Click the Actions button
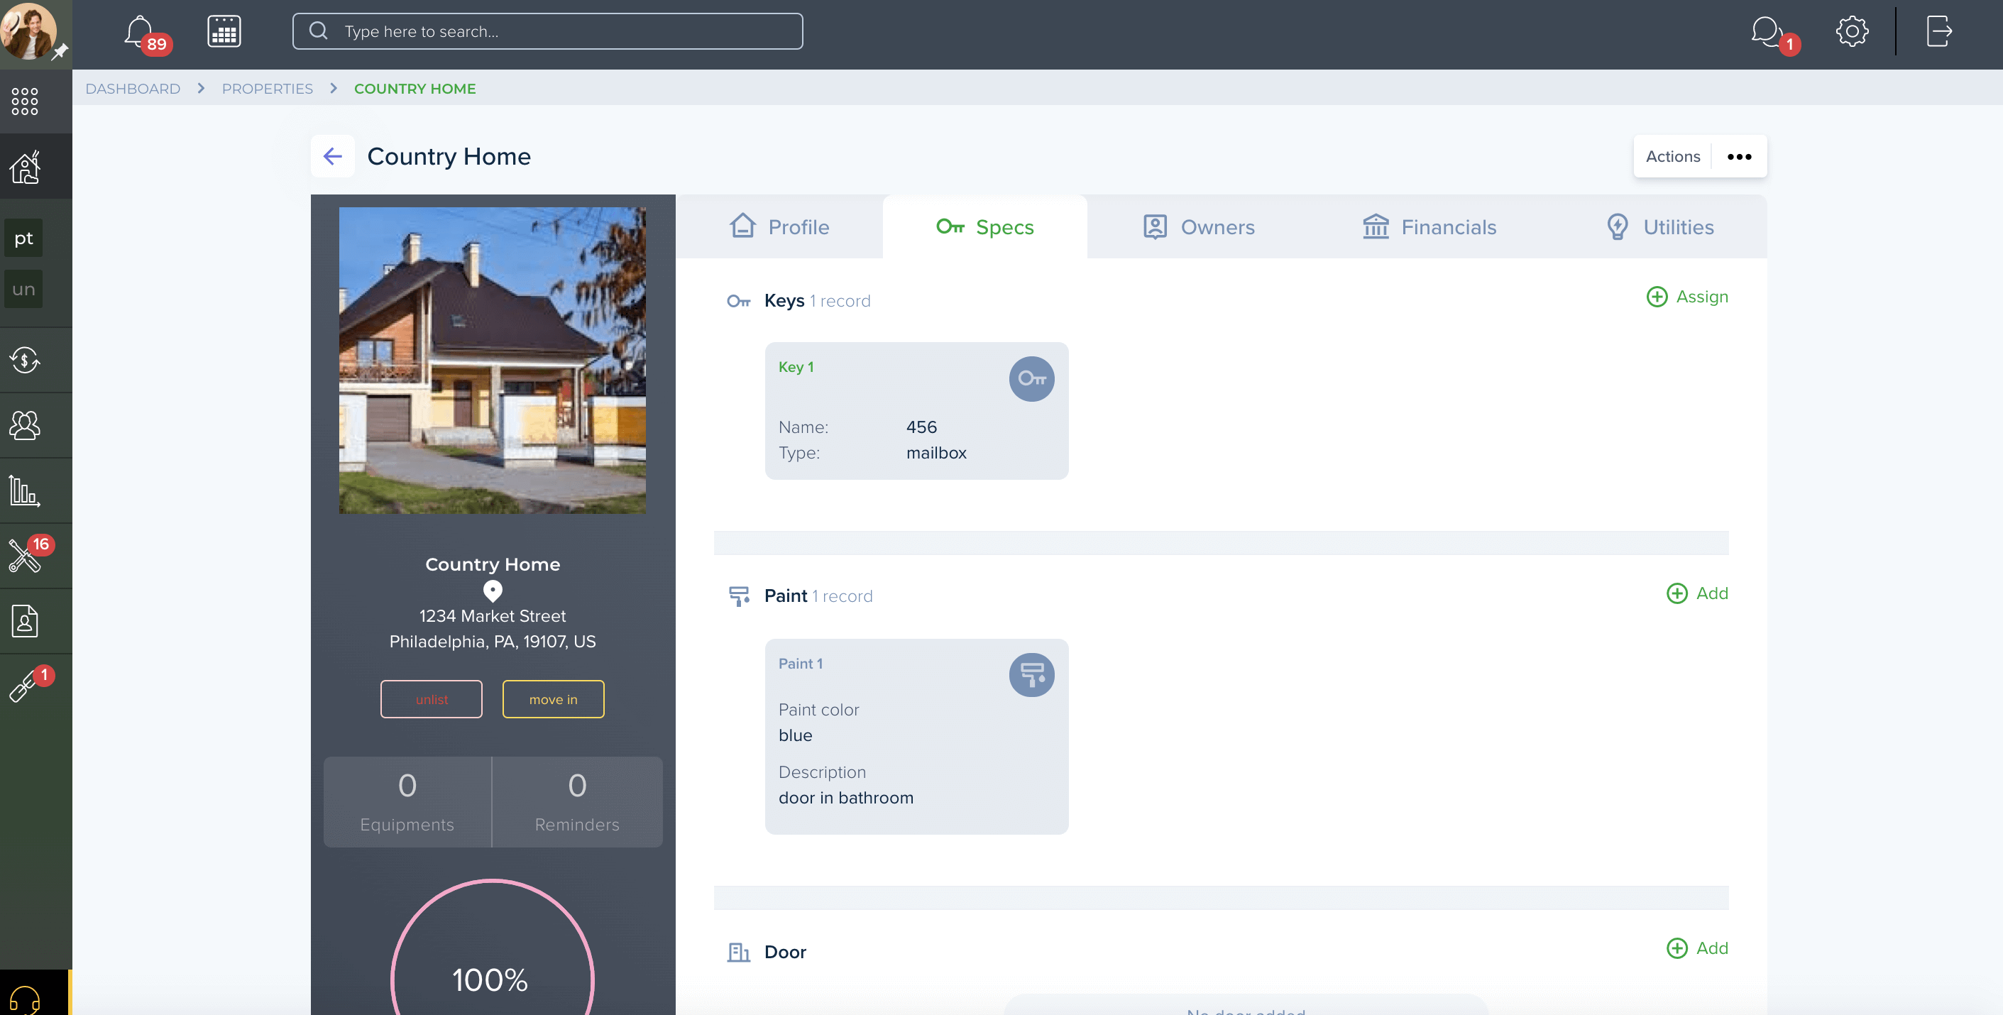 click(1672, 156)
